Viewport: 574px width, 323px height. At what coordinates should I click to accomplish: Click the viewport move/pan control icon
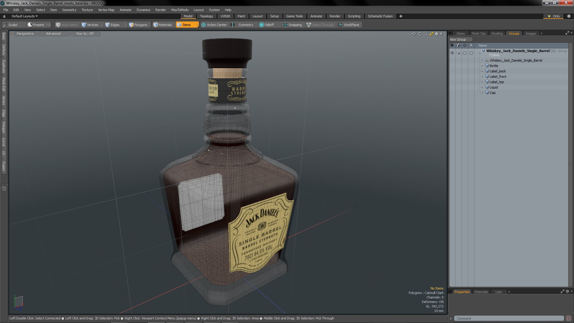414,34
